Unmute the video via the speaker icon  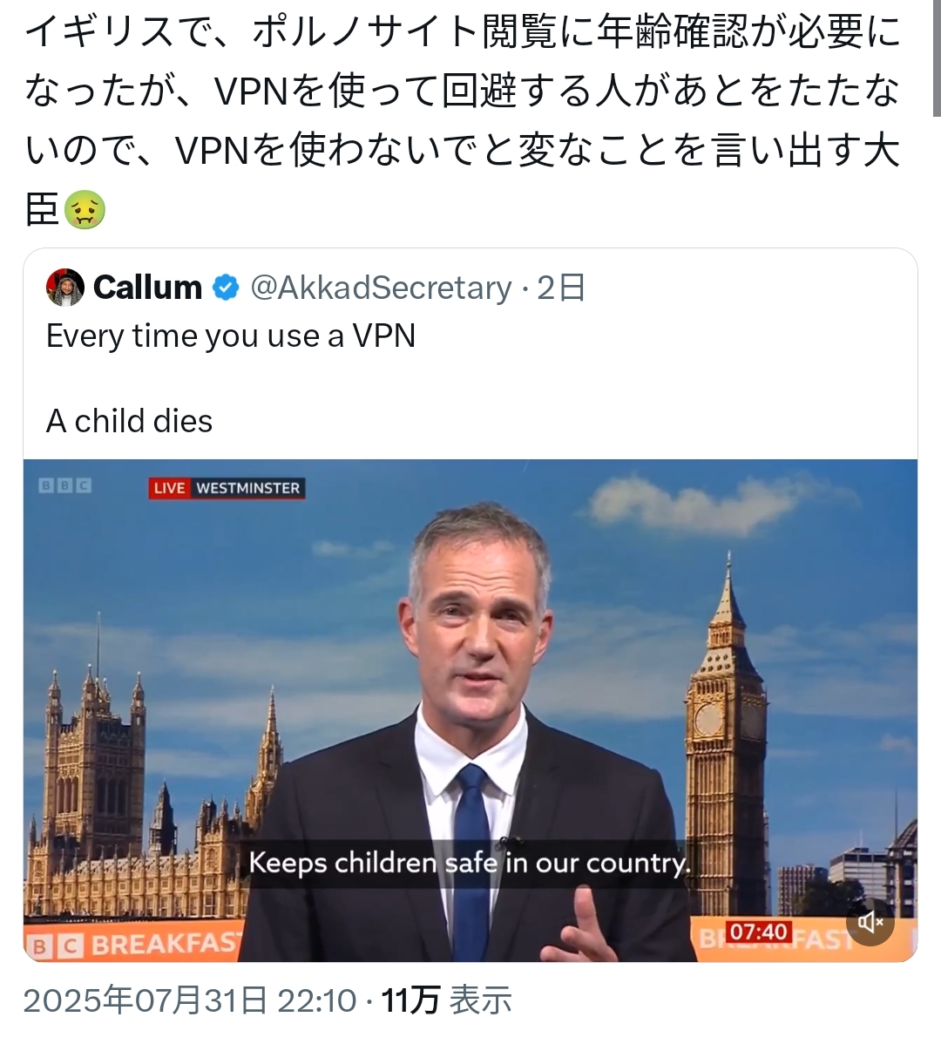pyautogui.click(x=870, y=922)
